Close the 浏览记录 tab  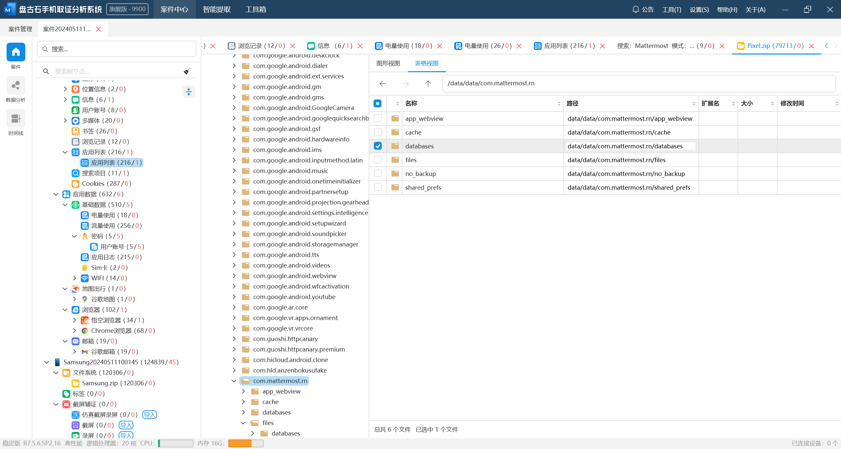[293, 46]
